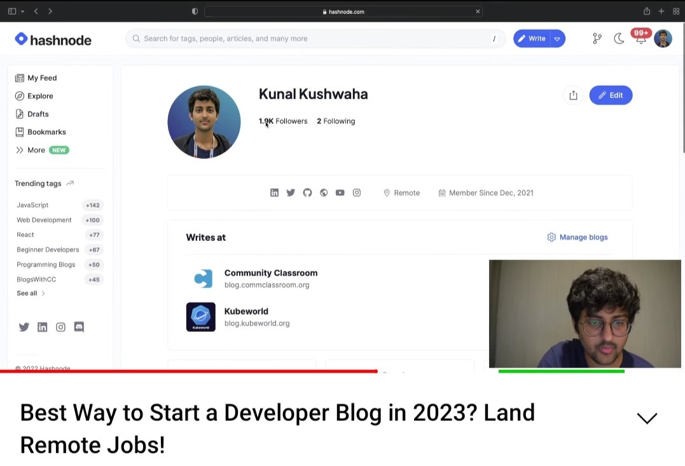685x466 pixels.
Task: Show Safari tab overview grid
Action: pyautogui.click(x=676, y=11)
